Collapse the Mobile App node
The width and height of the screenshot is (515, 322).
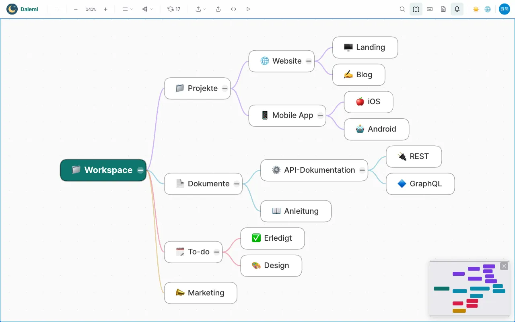tap(320, 116)
